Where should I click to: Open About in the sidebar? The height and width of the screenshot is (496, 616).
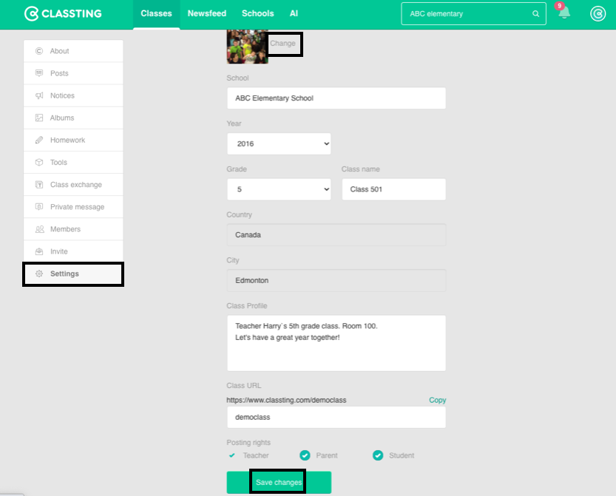point(73,51)
